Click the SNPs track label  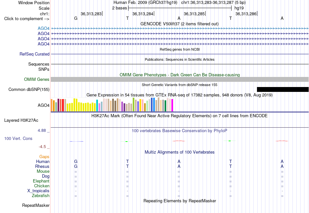(x=44, y=69)
